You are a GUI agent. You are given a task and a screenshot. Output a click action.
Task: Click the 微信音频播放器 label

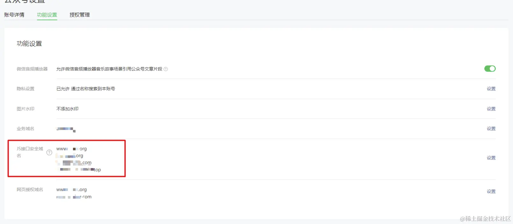(x=32, y=69)
